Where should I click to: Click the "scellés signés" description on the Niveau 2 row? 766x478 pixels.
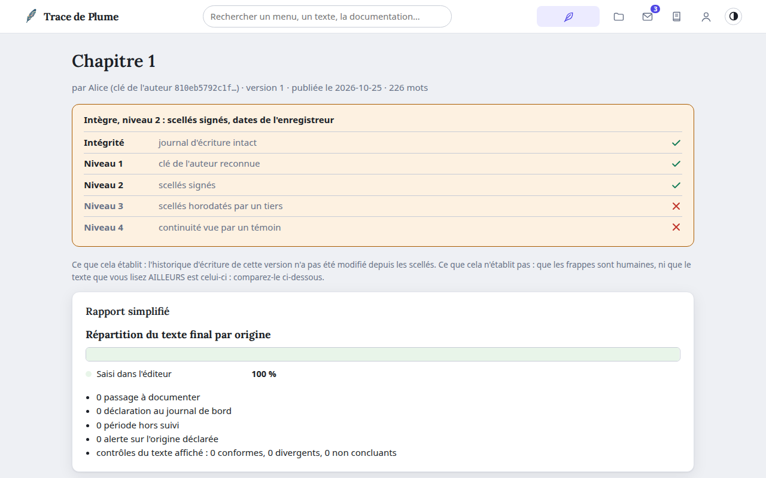[187, 185]
